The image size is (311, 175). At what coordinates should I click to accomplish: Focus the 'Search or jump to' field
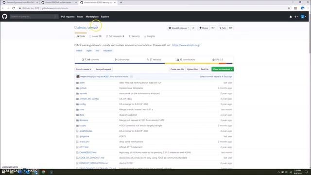point(34,17)
